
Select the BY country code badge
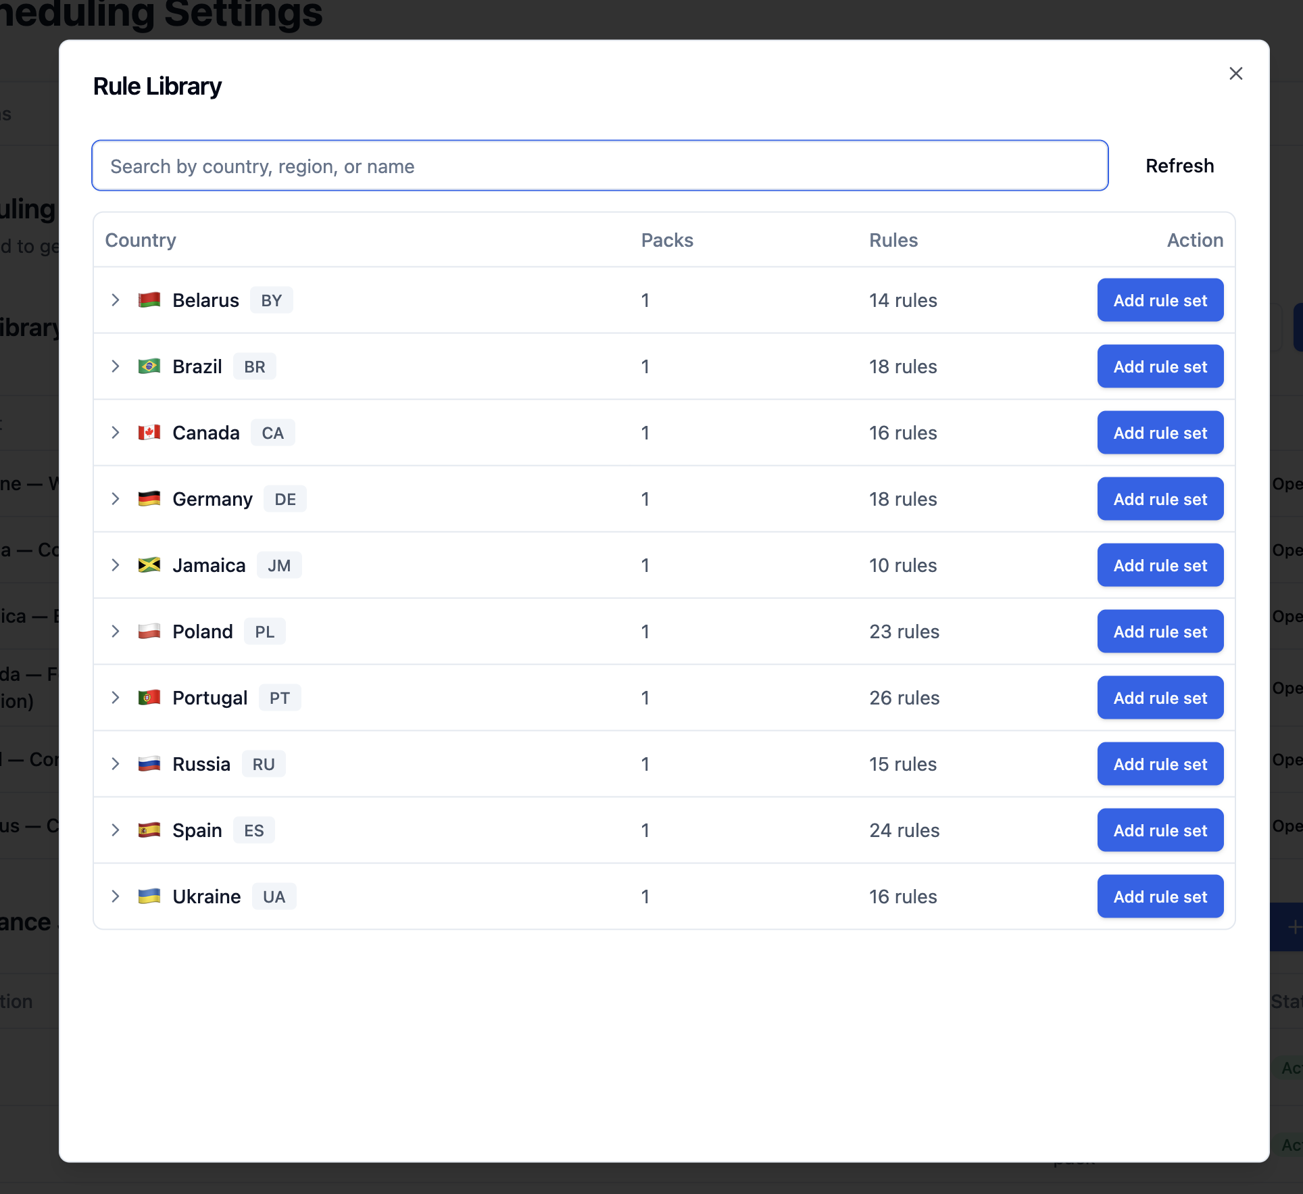[272, 300]
